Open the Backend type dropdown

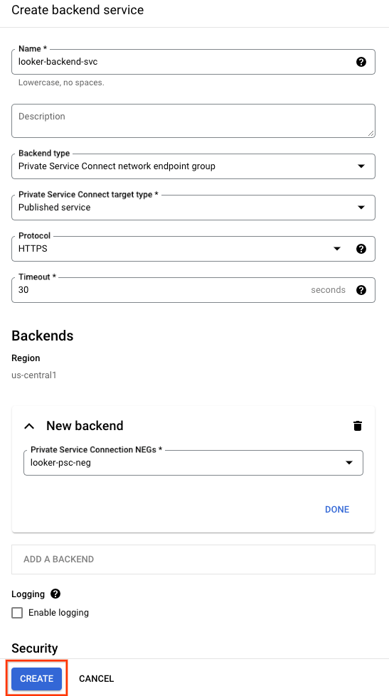tap(193, 166)
